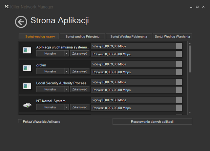Viewport: 210px width, 151px height.
Task: Click NT Kernel System Wyślij slider handle
Action: pyautogui.click(x=179, y=100)
